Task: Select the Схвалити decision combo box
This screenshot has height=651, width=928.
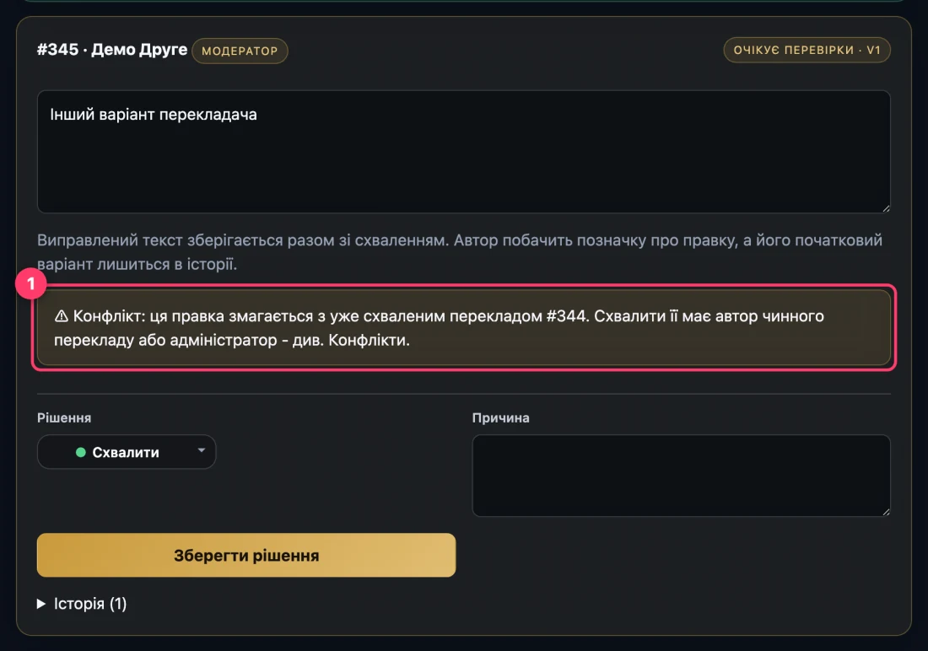Action: pyautogui.click(x=127, y=452)
